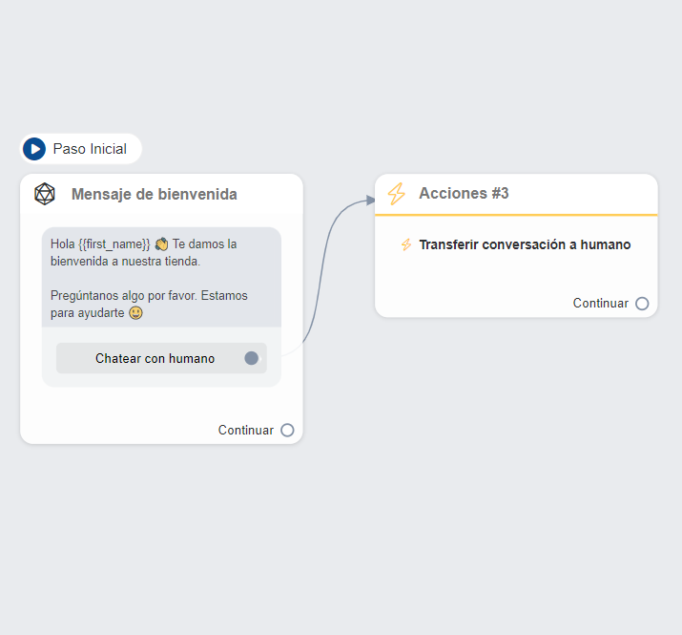Select the Acciones #3 node title
Screen dimensions: 682x635
(x=464, y=194)
